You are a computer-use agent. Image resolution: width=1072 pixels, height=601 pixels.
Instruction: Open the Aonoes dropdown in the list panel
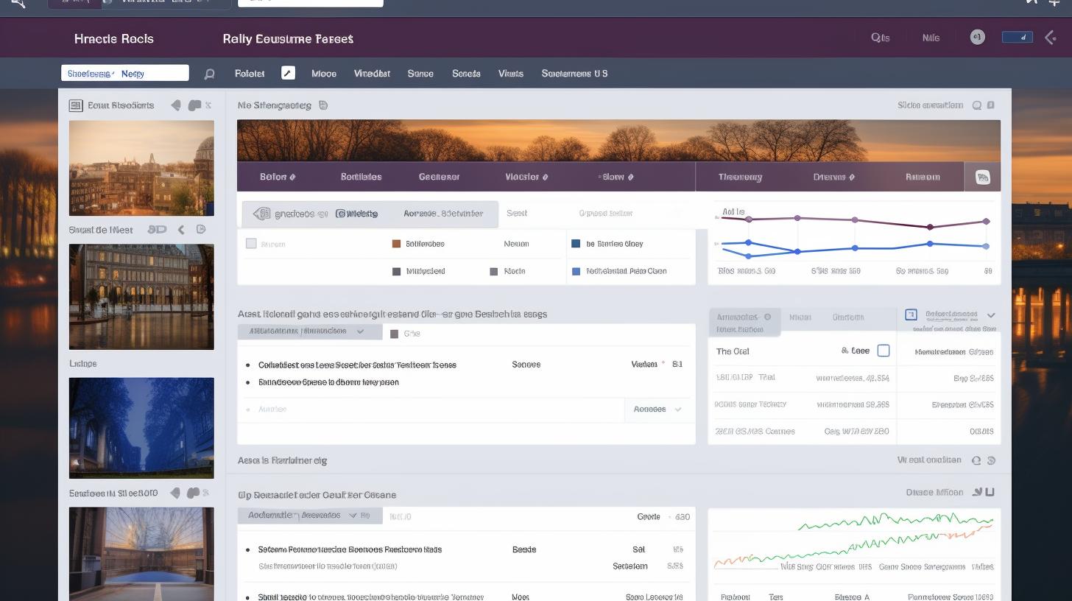coord(658,410)
